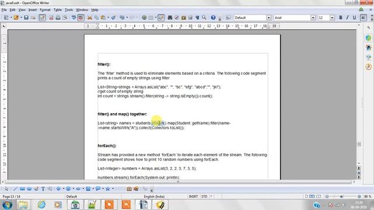Image resolution: width=374 pixels, height=210 pixels.
Task: Select the Ellipse drawing tool
Action: tap(29, 189)
